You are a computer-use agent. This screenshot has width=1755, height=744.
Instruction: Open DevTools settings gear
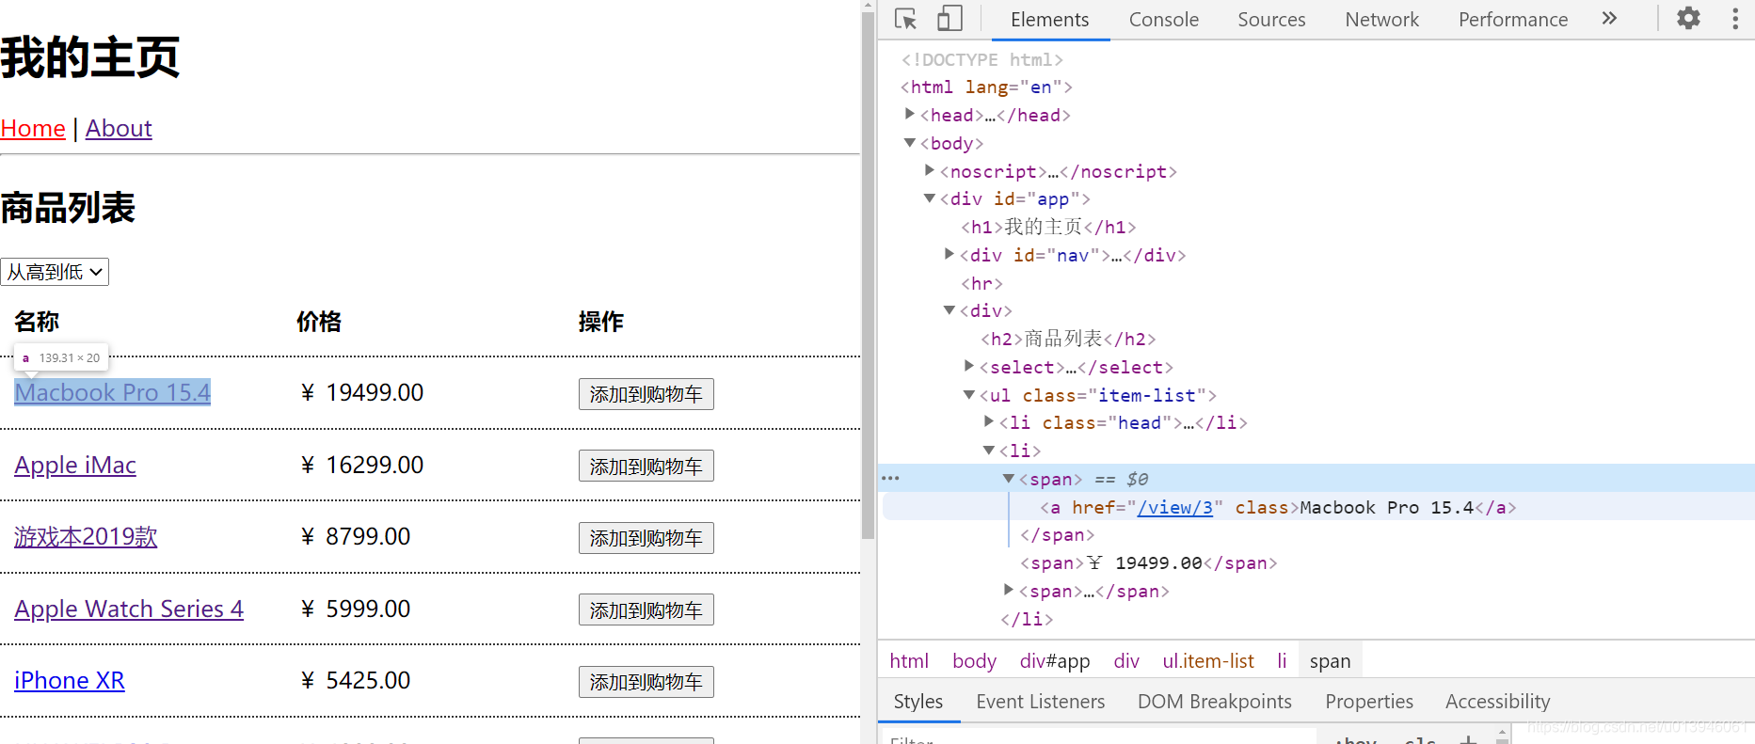point(1688,19)
